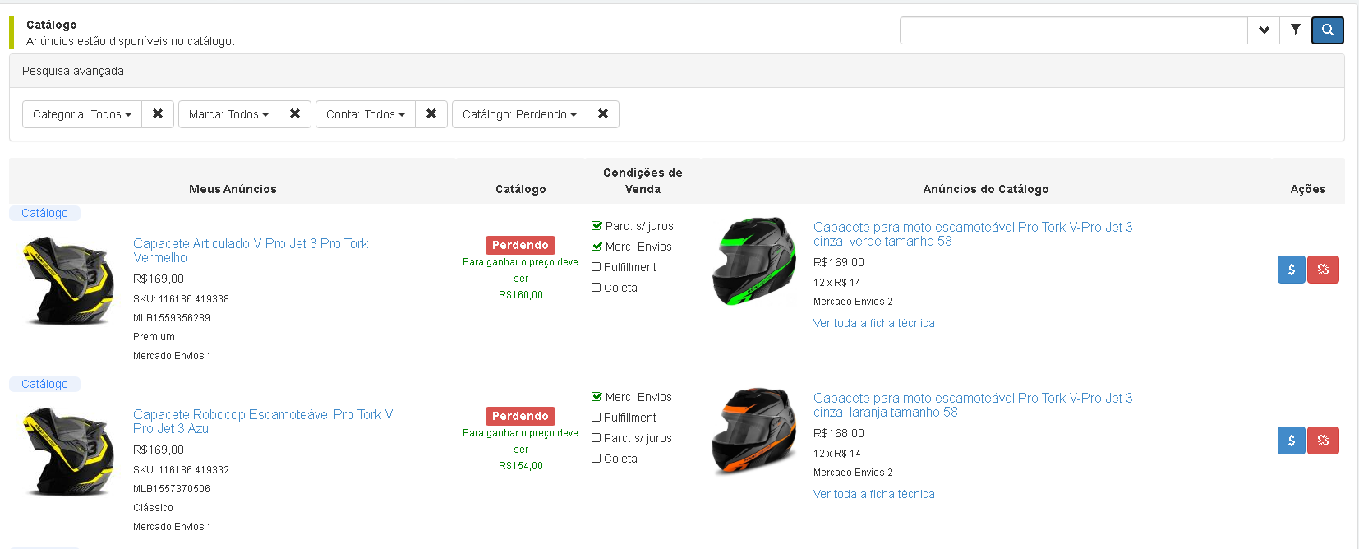Open Capacete Robocop Escamoteável listing link
This screenshot has height=549, width=1359.
(x=263, y=422)
